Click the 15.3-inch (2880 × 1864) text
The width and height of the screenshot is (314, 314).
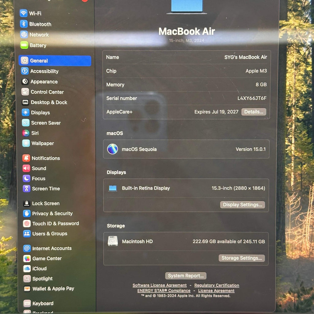(x=238, y=188)
